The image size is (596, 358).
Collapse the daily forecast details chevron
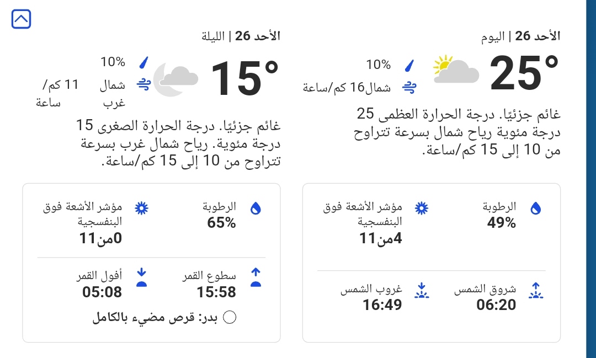point(21,19)
